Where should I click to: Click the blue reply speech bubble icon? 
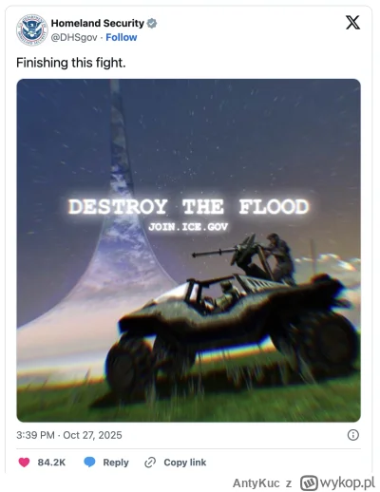tap(89, 463)
